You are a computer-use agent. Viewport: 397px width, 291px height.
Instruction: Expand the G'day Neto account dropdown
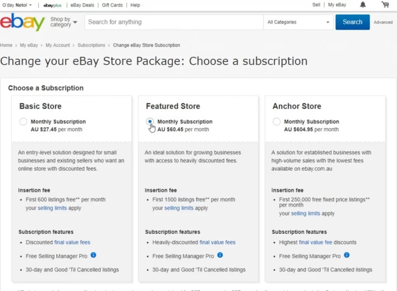click(17, 5)
